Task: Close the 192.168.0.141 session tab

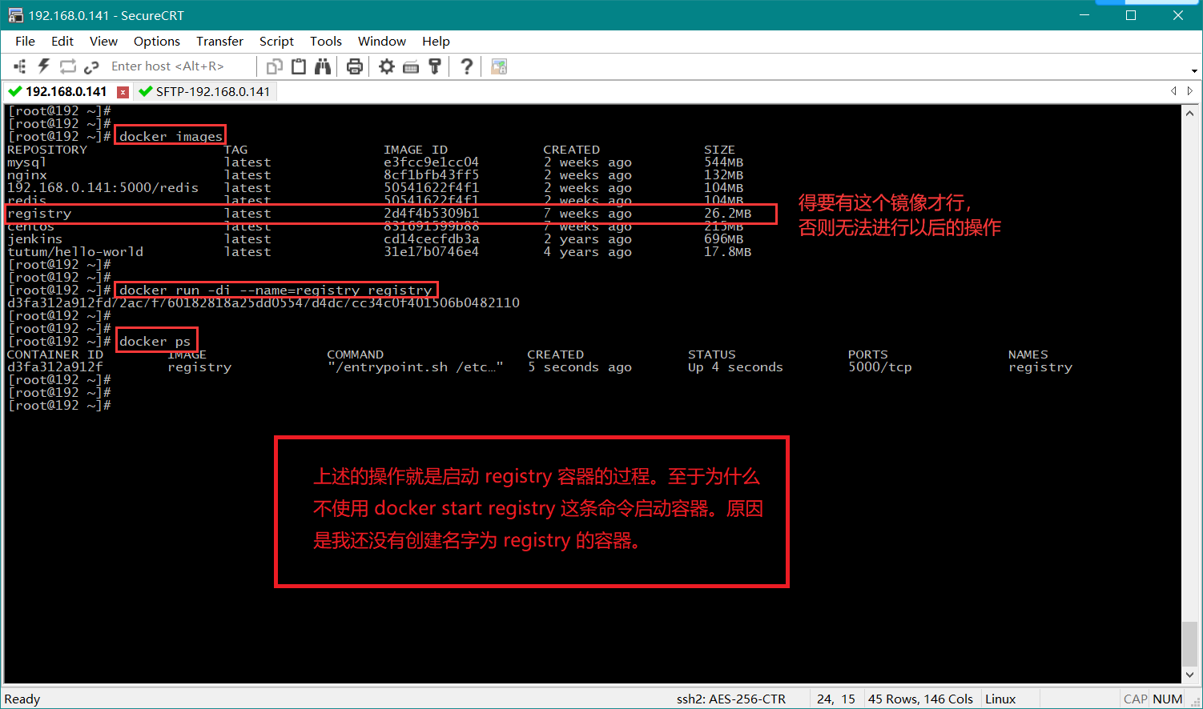Action: 123,92
